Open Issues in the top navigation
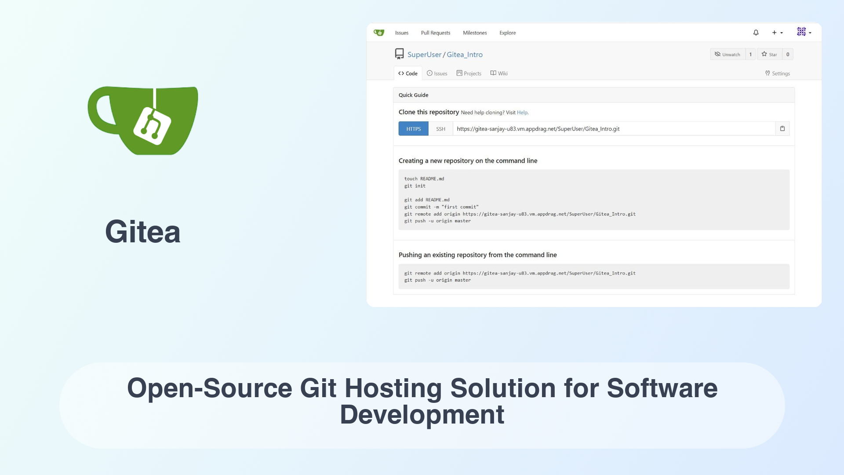Viewport: 844px width, 475px height. point(402,33)
